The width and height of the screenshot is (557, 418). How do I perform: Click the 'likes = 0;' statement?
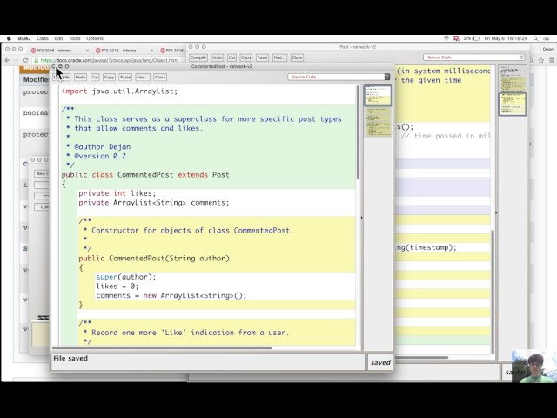[x=117, y=287]
